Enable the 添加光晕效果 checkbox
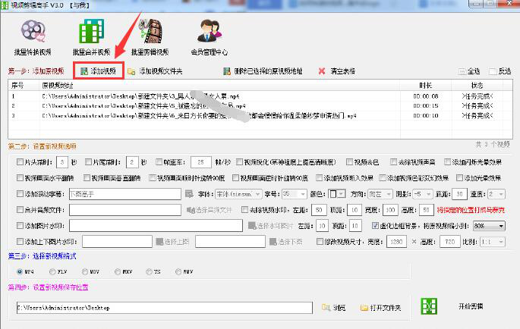The width and height of the screenshot is (520, 329). (459, 178)
